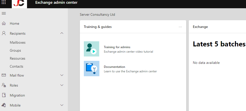Go to Home in navigation
Screen dimensions: 246x111
pos(15,23)
